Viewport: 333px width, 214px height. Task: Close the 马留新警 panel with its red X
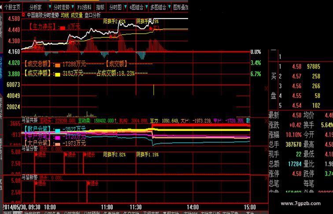tap(266, 178)
